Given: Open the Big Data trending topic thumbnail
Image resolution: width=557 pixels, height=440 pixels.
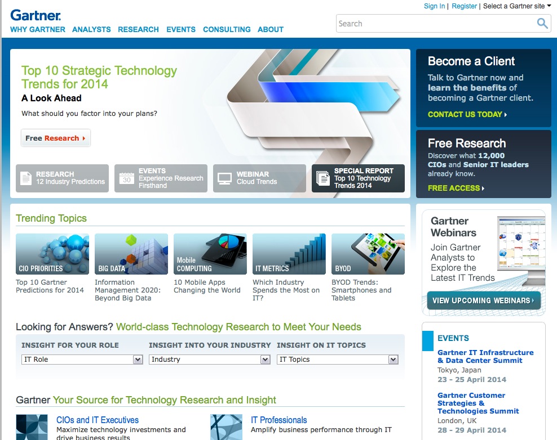Looking at the screenshot, I should pyautogui.click(x=131, y=254).
